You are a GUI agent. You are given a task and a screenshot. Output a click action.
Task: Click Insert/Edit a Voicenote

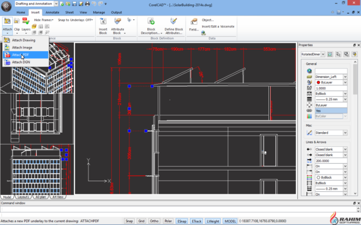point(218,26)
